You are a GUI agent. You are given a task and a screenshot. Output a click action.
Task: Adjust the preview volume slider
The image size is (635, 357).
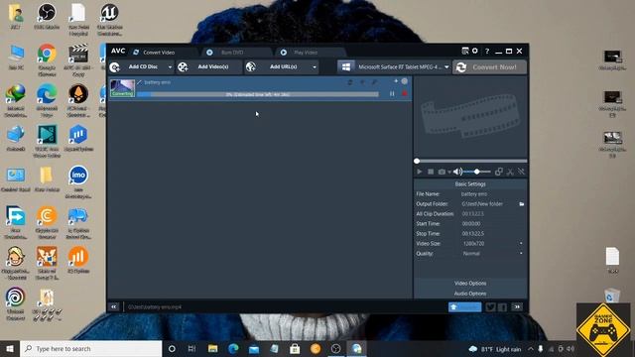point(477,172)
